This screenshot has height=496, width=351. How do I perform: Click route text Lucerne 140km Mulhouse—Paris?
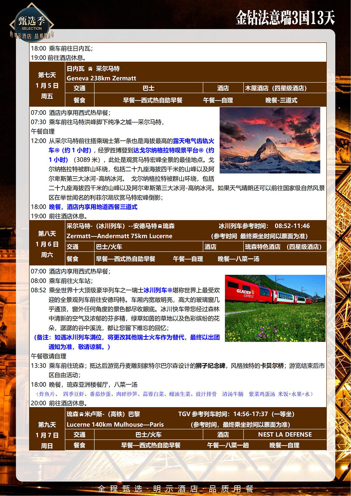[x=115, y=425]
